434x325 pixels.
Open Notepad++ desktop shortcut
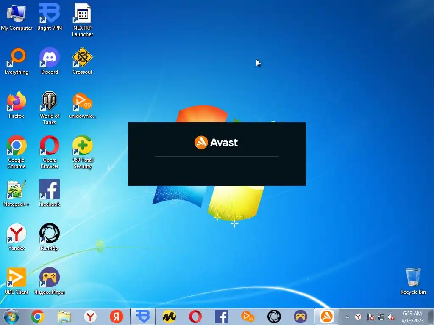tap(17, 193)
